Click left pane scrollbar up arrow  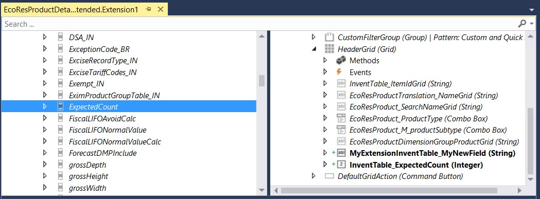262,36
